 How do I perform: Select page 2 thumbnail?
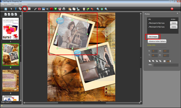11,55
